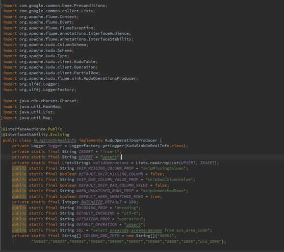Click the SKIP_MISSING_COLUMN_PROP constant
The height and width of the screenshot is (252, 284).
(105, 169)
